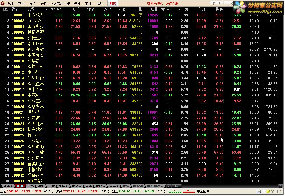Expand the 股票期权 tab menu

tap(155, 186)
